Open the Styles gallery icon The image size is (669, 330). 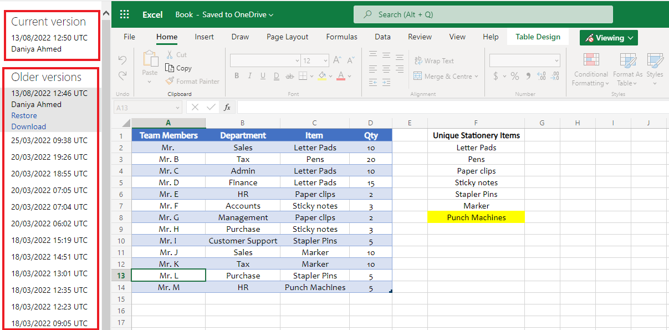655,70
